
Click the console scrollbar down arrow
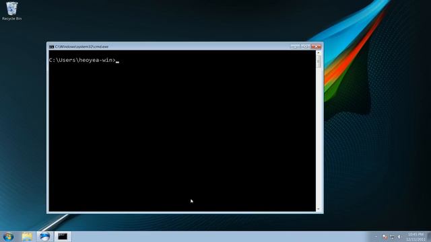click(319, 209)
